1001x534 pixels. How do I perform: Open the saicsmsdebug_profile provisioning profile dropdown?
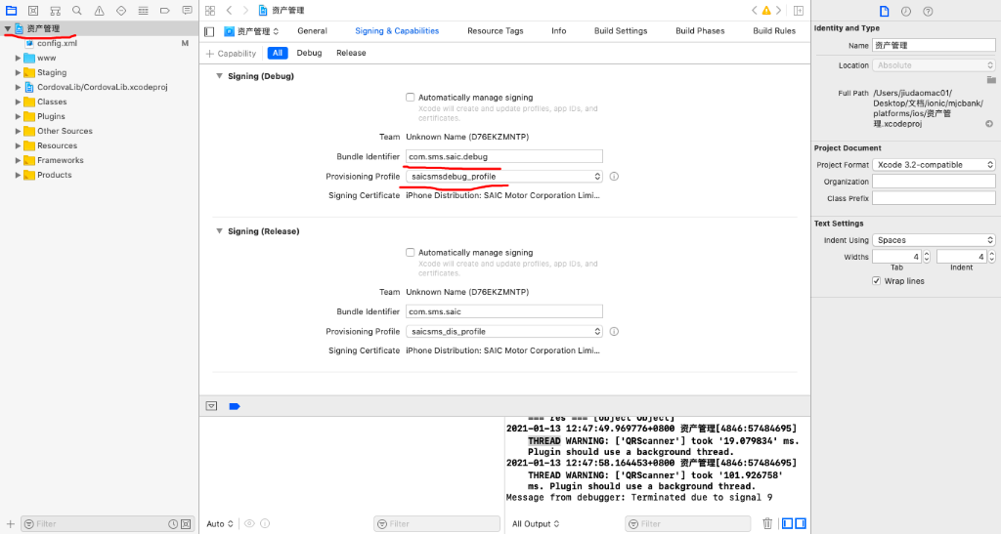pyautogui.click(x=504, y=177)
